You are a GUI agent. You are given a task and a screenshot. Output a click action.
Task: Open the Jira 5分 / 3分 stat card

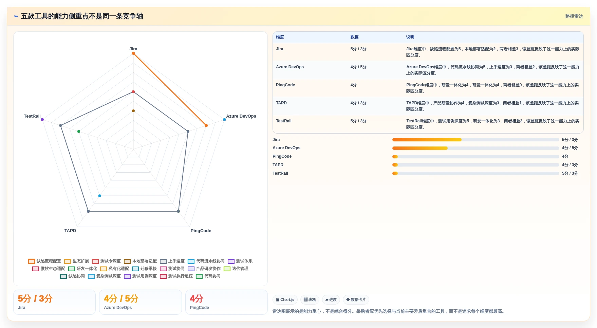[x=54, y=302]
